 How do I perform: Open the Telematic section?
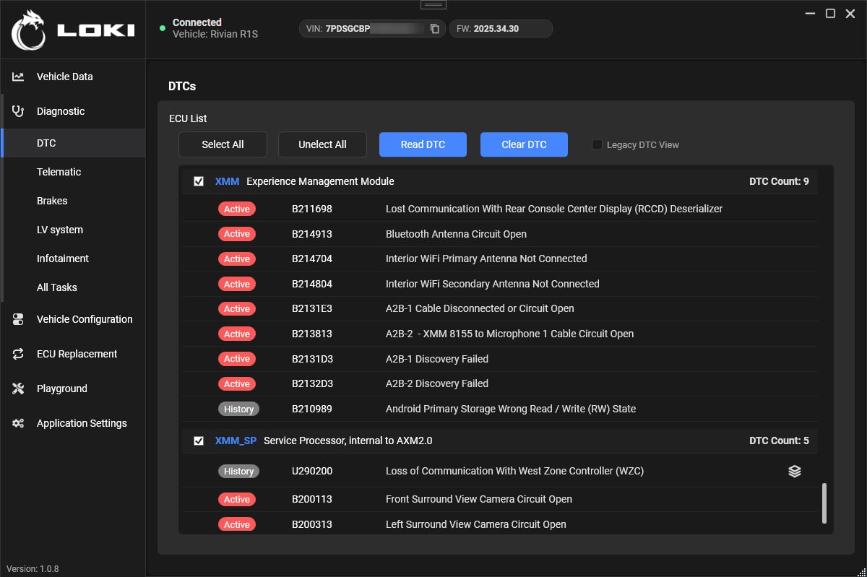tap(74, 172)
